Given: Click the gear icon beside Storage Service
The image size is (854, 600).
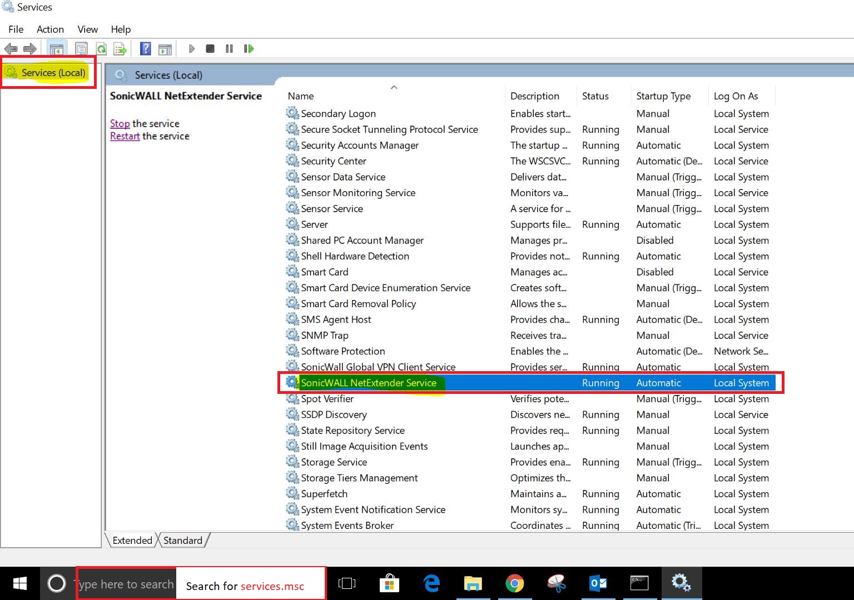Looking at the screenshot, I should click(292, 461).
